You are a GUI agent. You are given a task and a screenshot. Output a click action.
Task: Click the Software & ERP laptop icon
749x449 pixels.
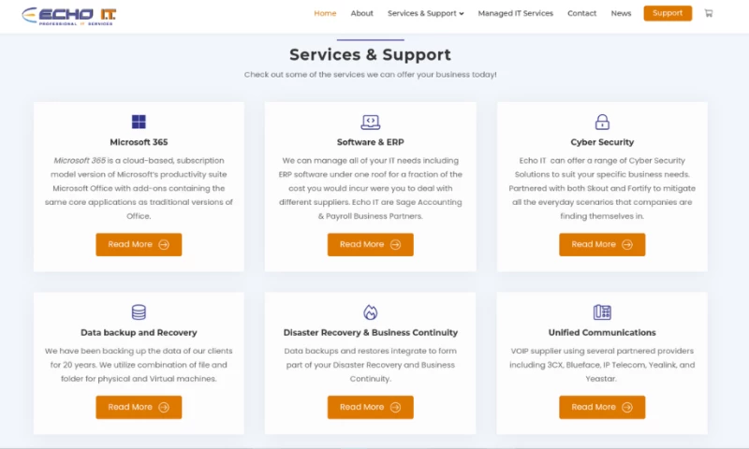370,122
